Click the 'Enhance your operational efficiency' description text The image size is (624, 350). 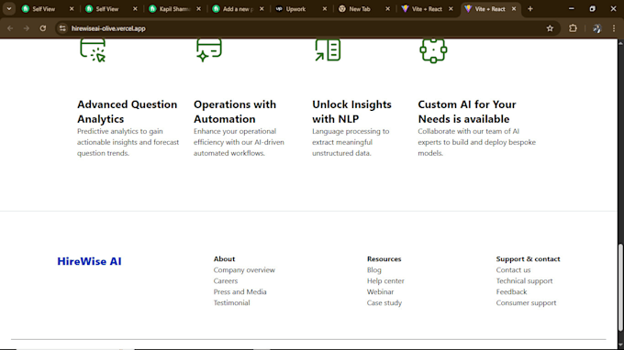tap(239, 142)
